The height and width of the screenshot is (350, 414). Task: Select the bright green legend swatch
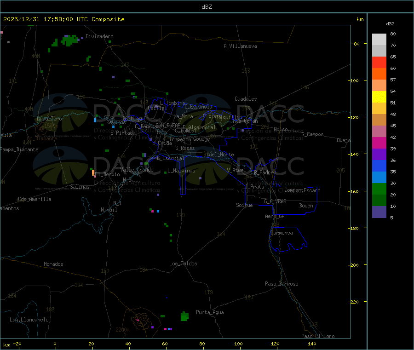coord(379,189)
